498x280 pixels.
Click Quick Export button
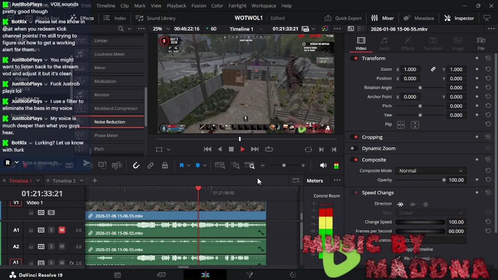coord(343,18)
